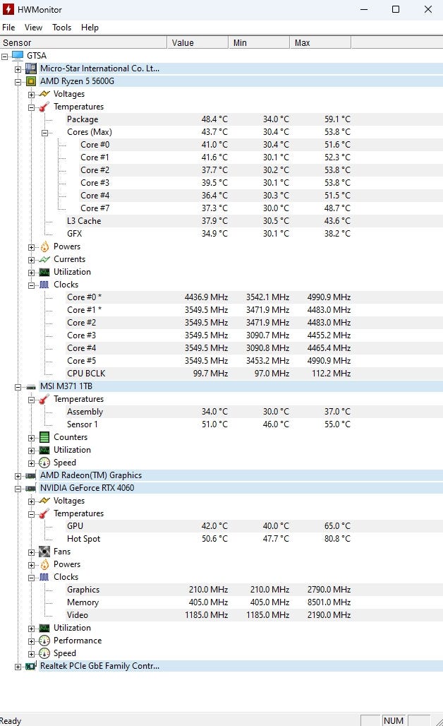This screenshot has height=726, width=443.
Task: Expand the MSI M371 Counters node
Action: [32, 437]
